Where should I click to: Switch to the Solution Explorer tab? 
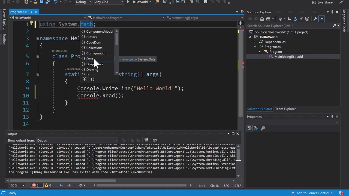click(260, 109)
